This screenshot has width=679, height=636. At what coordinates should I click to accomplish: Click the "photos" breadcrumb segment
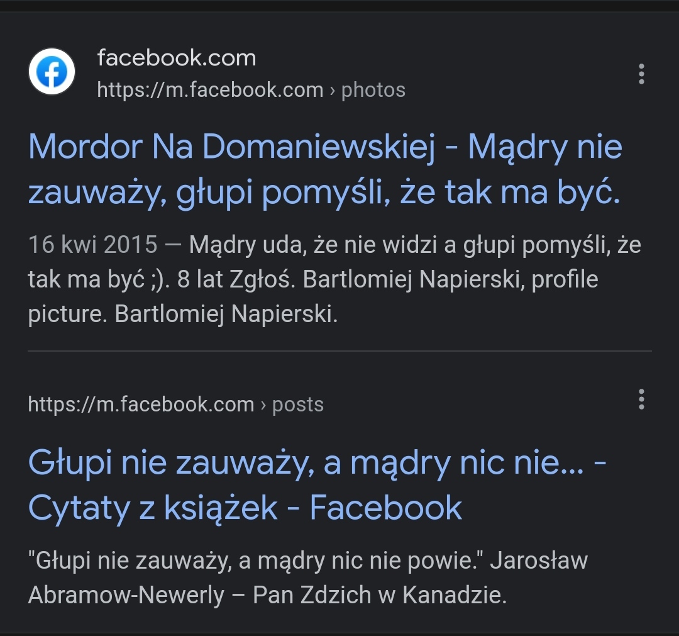click(373, 90)
